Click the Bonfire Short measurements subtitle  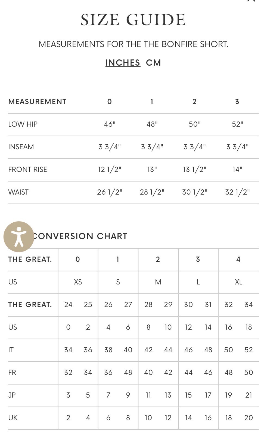(133, 44)
